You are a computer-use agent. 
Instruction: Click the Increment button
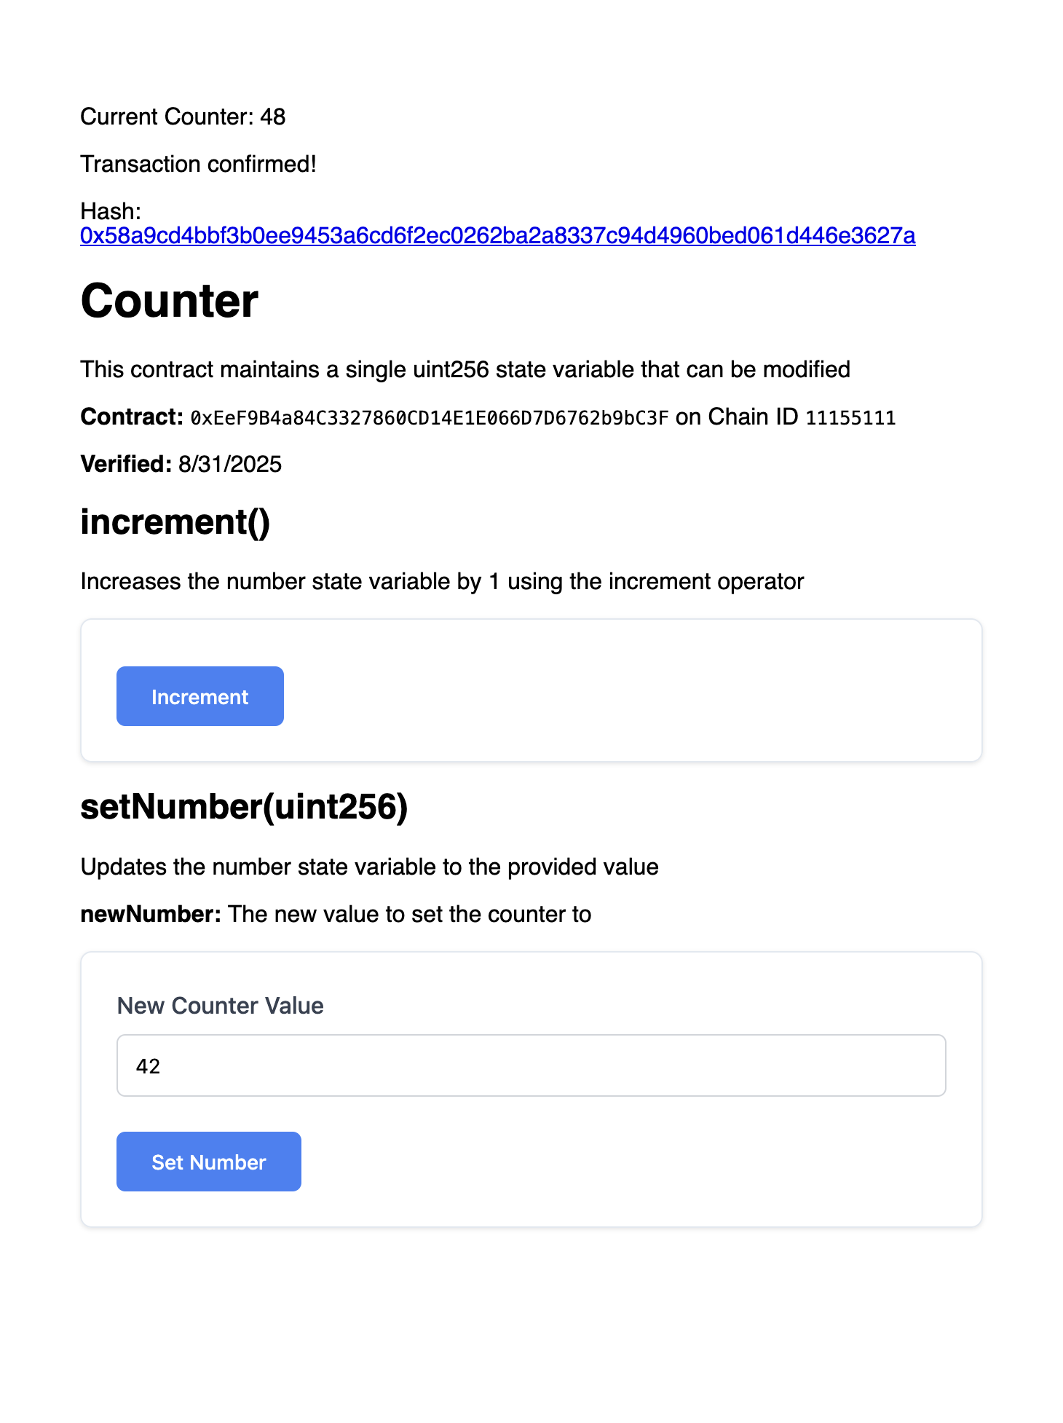pos(199,696)
